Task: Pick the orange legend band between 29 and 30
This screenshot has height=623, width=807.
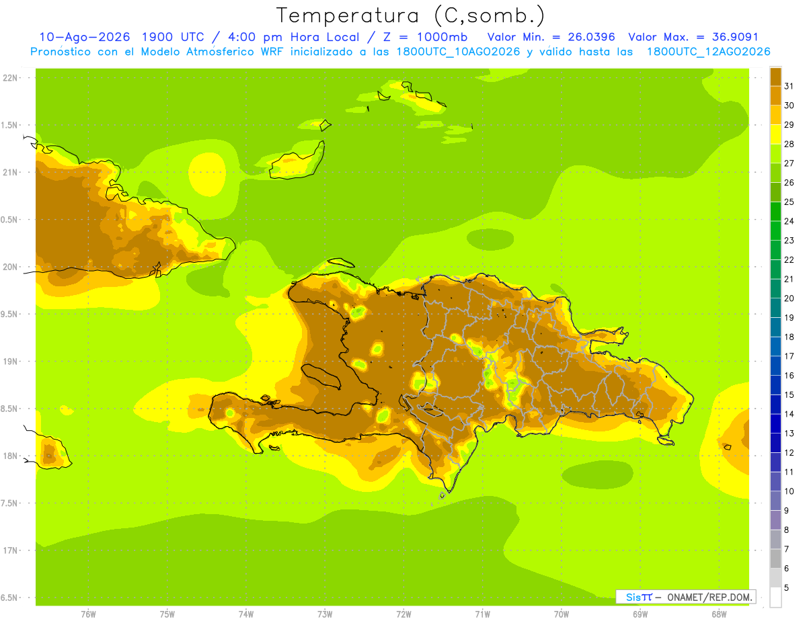Action: (x=775, y=115)
